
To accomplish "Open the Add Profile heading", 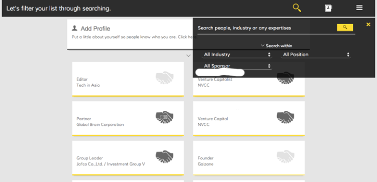I will [95, 29].
